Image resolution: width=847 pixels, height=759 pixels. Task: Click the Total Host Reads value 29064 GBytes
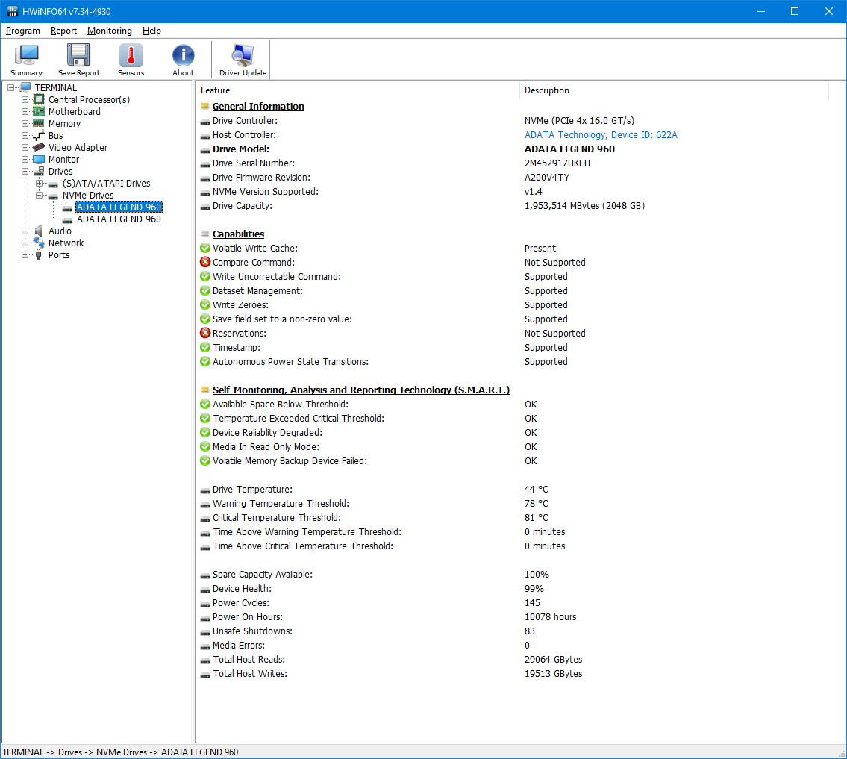[553, 660]
